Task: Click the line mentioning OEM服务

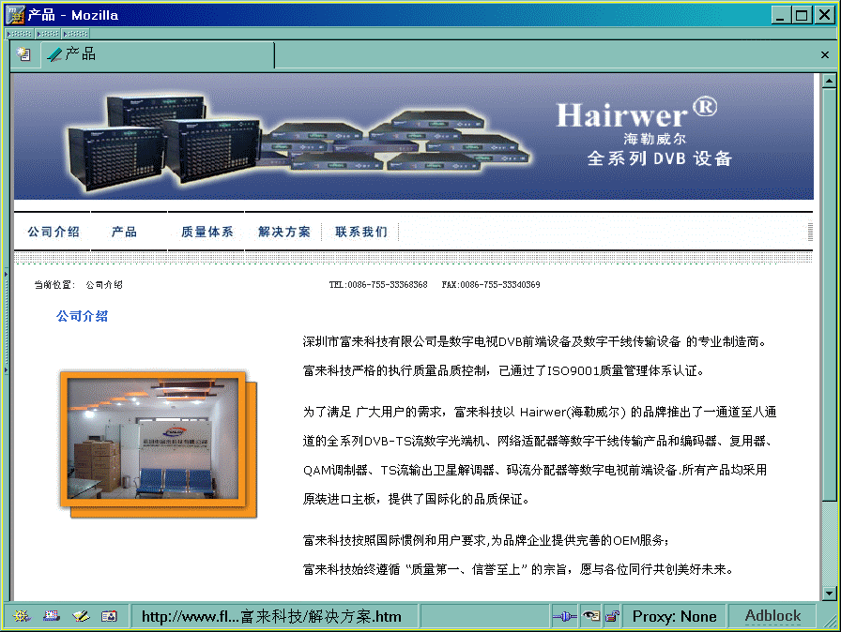Action: (x=486, y=540)
